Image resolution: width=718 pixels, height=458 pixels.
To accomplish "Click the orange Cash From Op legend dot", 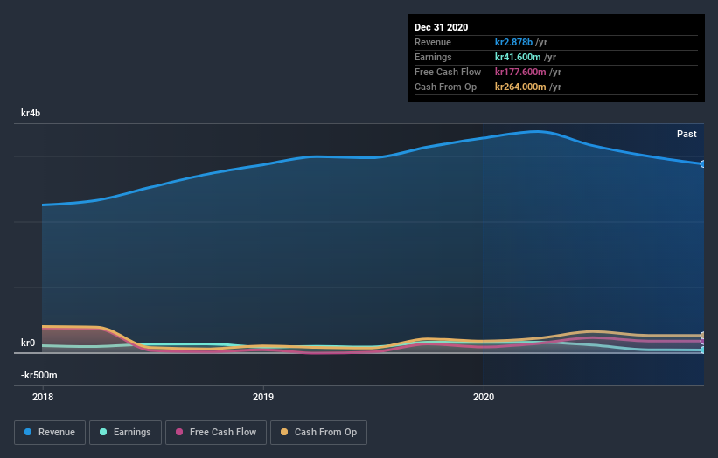I will (284, 432).
